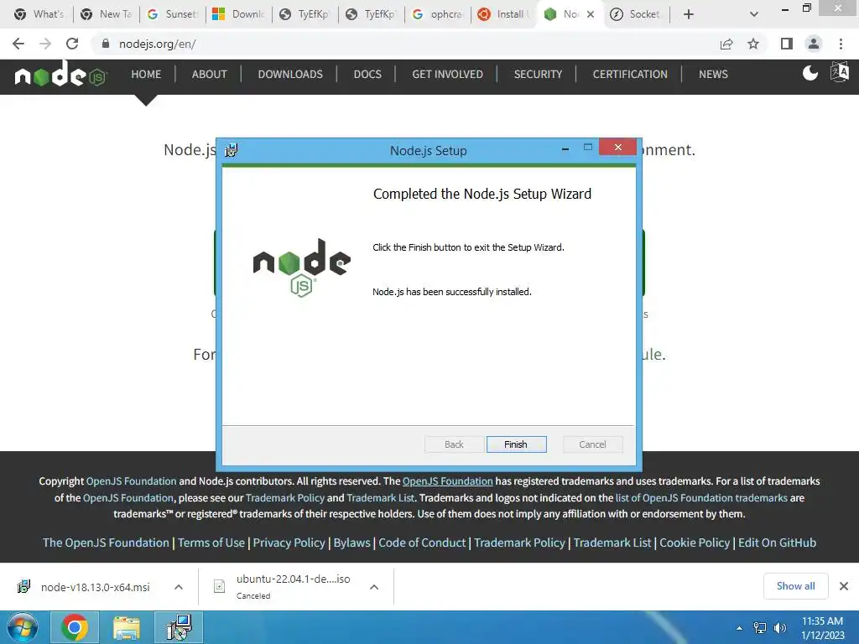Click Show all downloads button
Image resolution: width=859 pixels, height=644 pixels.
795,586
